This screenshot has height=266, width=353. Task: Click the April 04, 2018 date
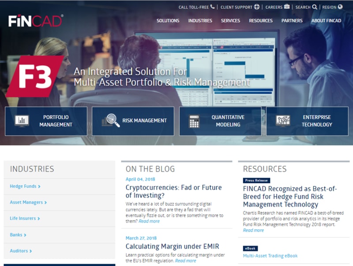coord(140,179)
